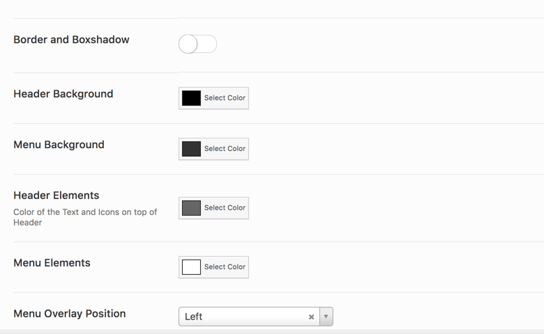
Task: Open Select Color for Menu Elements
Action: [x=225, y=267]
